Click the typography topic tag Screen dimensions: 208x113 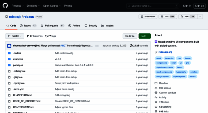click(x=181, y=72)
